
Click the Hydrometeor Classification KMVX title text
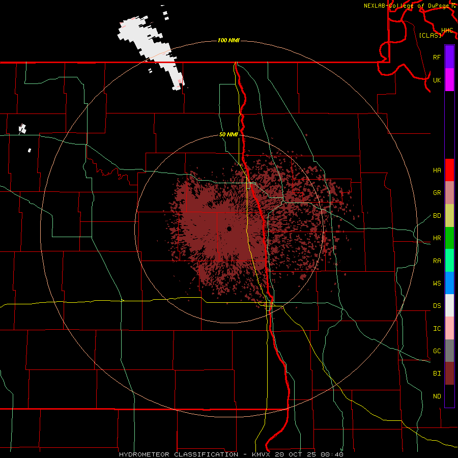[231, 454]
